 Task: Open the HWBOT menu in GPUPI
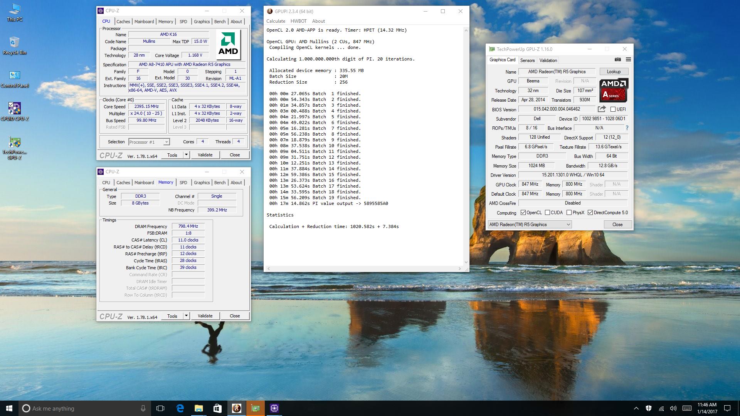(299, 21)
